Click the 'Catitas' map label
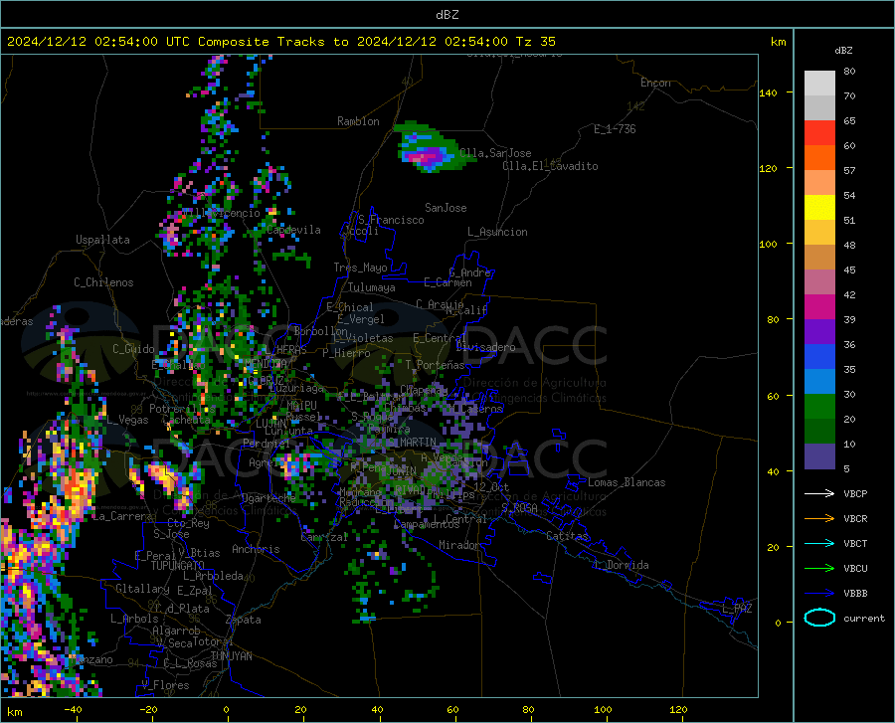895x723 pixels. pos(567,536)
